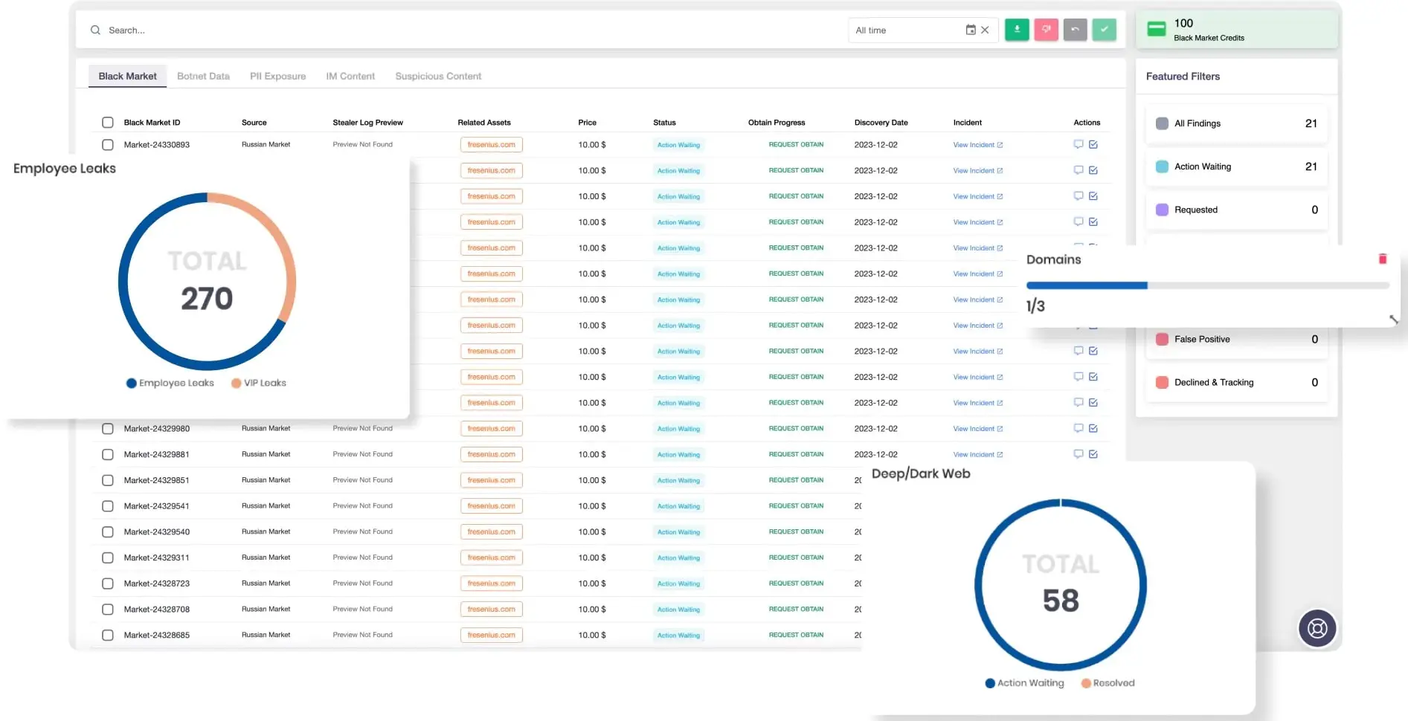The width and height of the screenshot is (1408, 721).
Task: Click the Employee Leaks blue legend dot
Action: (x=132, y=383)
